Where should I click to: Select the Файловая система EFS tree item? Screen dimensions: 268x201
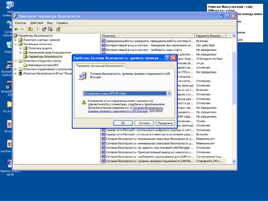click(43, 65)
